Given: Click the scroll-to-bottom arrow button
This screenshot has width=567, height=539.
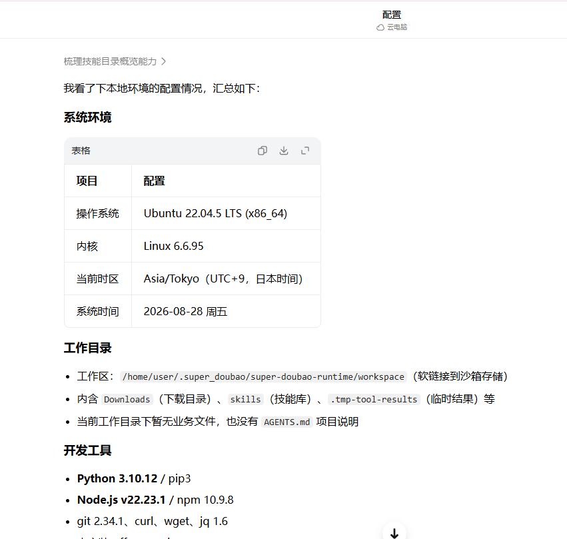Looking at the screenshot, I should point(394,533).
